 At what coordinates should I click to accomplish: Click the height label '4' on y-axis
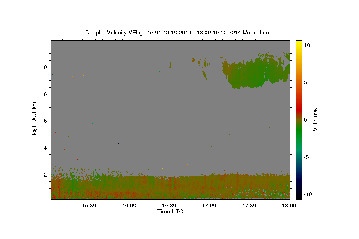(45, 148)
